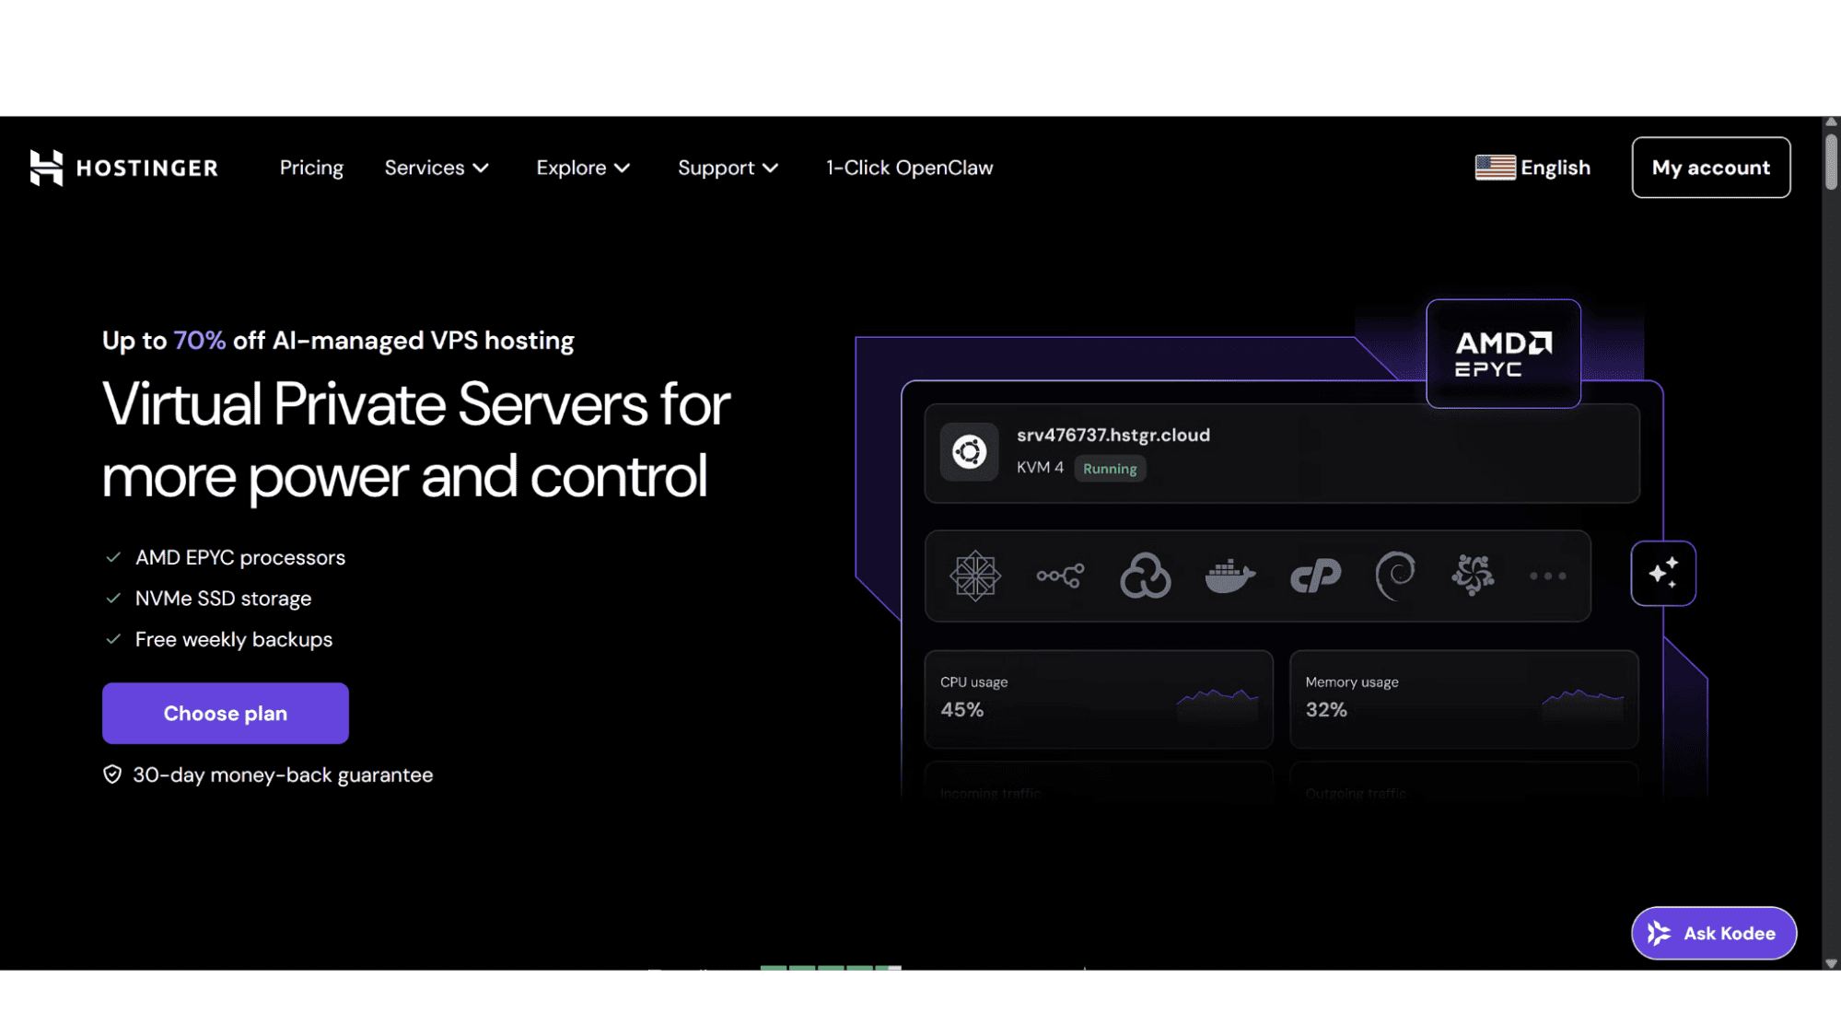Open the Pricing page

coord(311,168)
